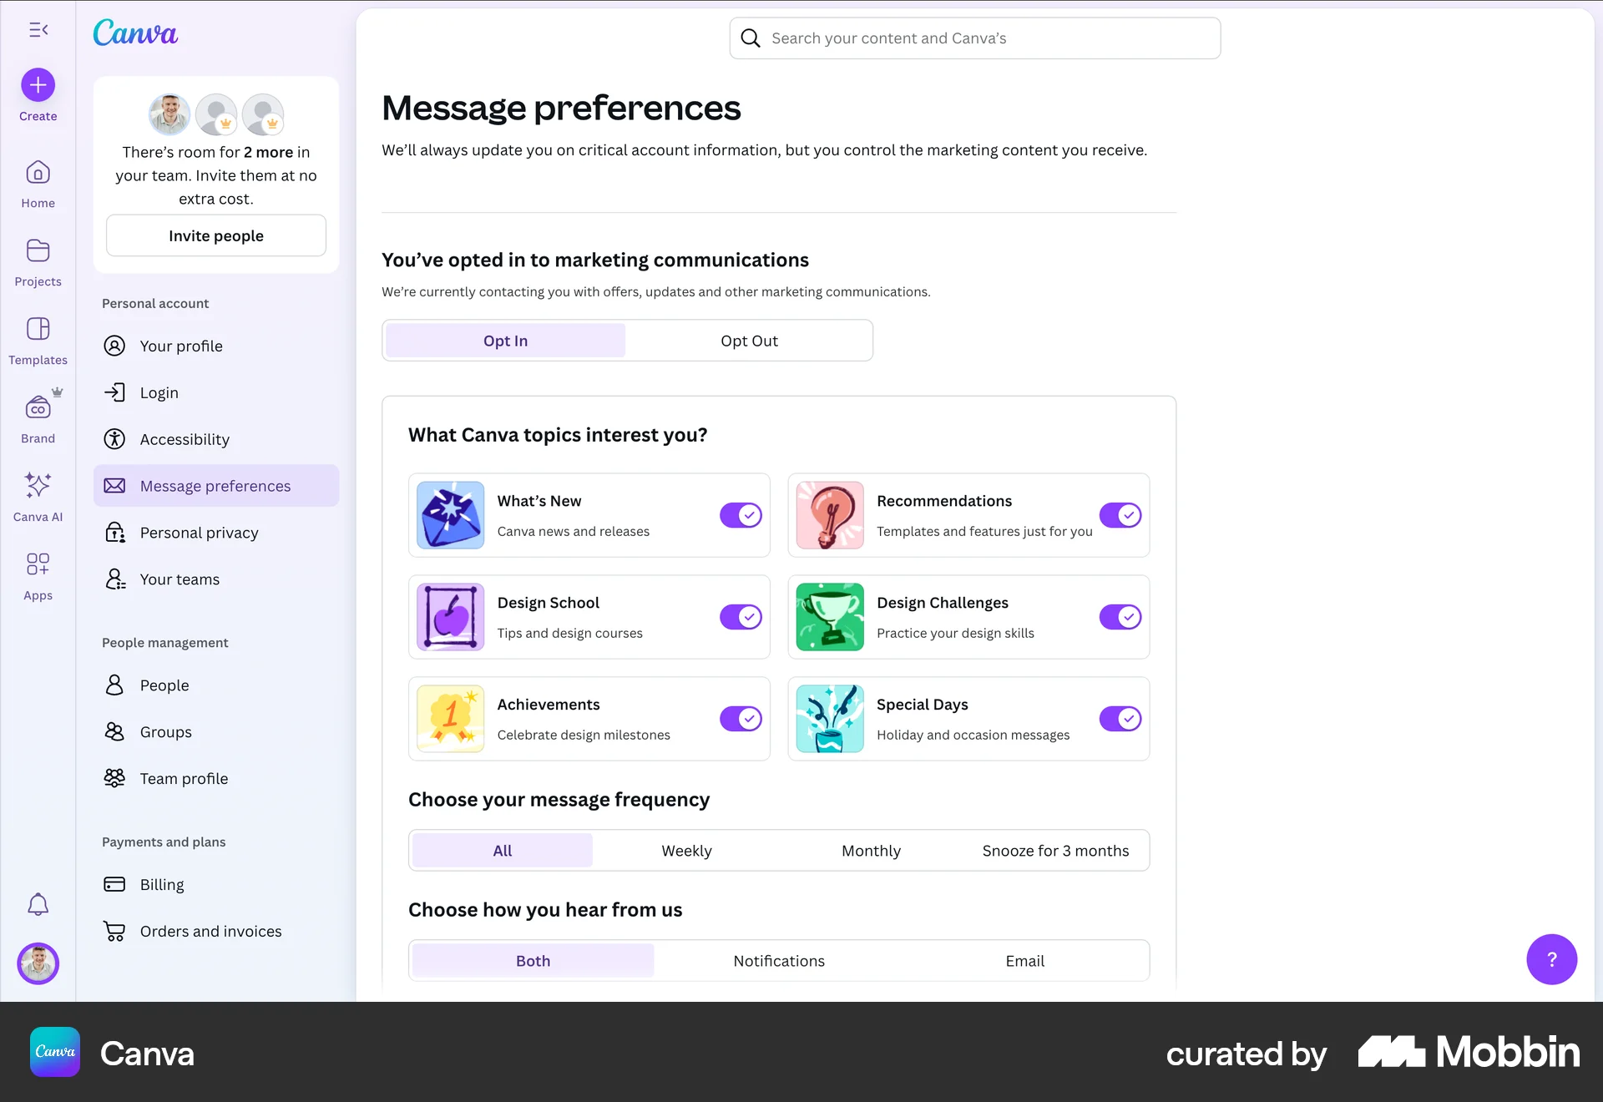Turn off Design Challenges notifications
The width and height of the screenshot is (1603, 1102).
(1120, 617)
